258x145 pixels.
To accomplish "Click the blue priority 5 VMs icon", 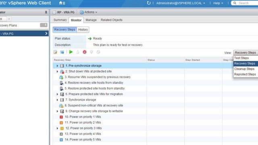I will pyautogui.click(x=61, y=140).
